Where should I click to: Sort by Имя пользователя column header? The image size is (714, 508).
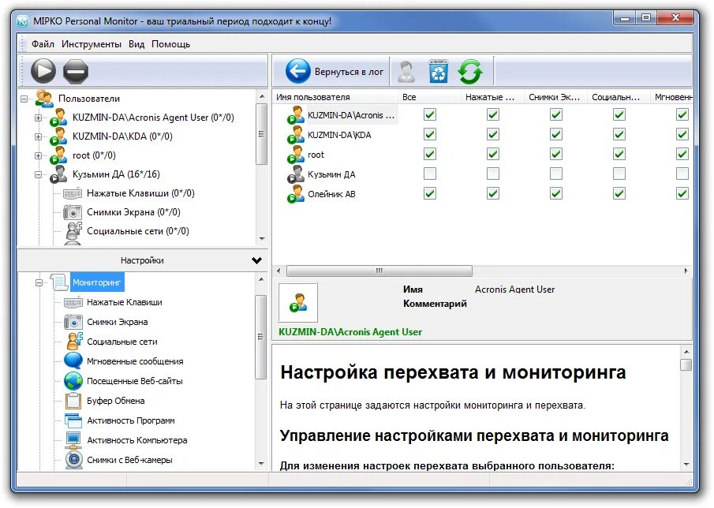tap(335, 97)
